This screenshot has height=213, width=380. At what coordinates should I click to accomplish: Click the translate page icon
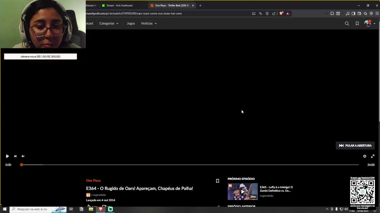[x=260, y=13]
